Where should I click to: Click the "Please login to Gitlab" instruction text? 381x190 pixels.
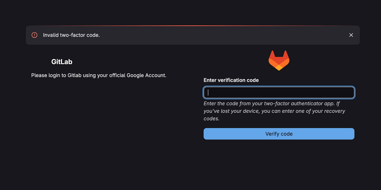[99, 75]
